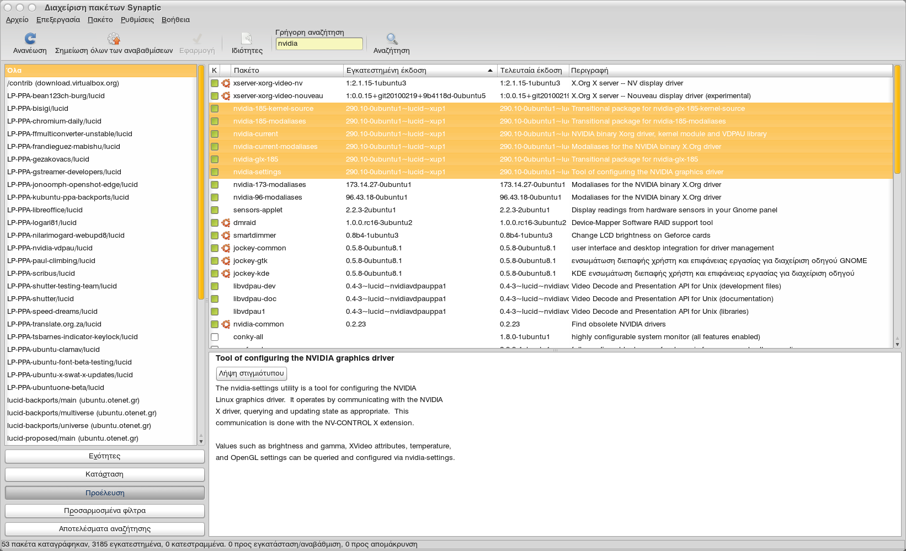Click Ubuntu icon next to xserver-xorg-video-nouveau
906x551 pixels.
[226, 96]
